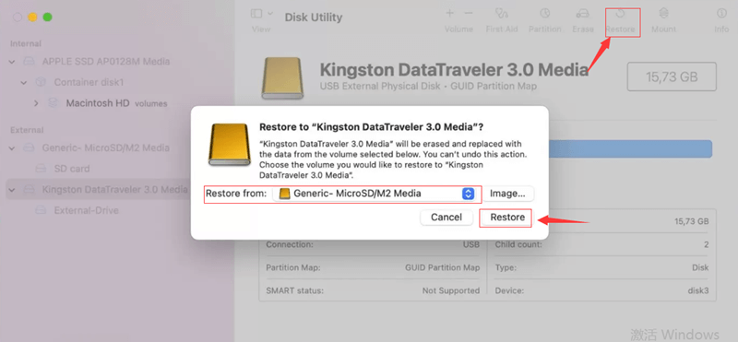Click the Connection: USB row
The width and height of the screenshot is (738, 342).
click(373, 244)
